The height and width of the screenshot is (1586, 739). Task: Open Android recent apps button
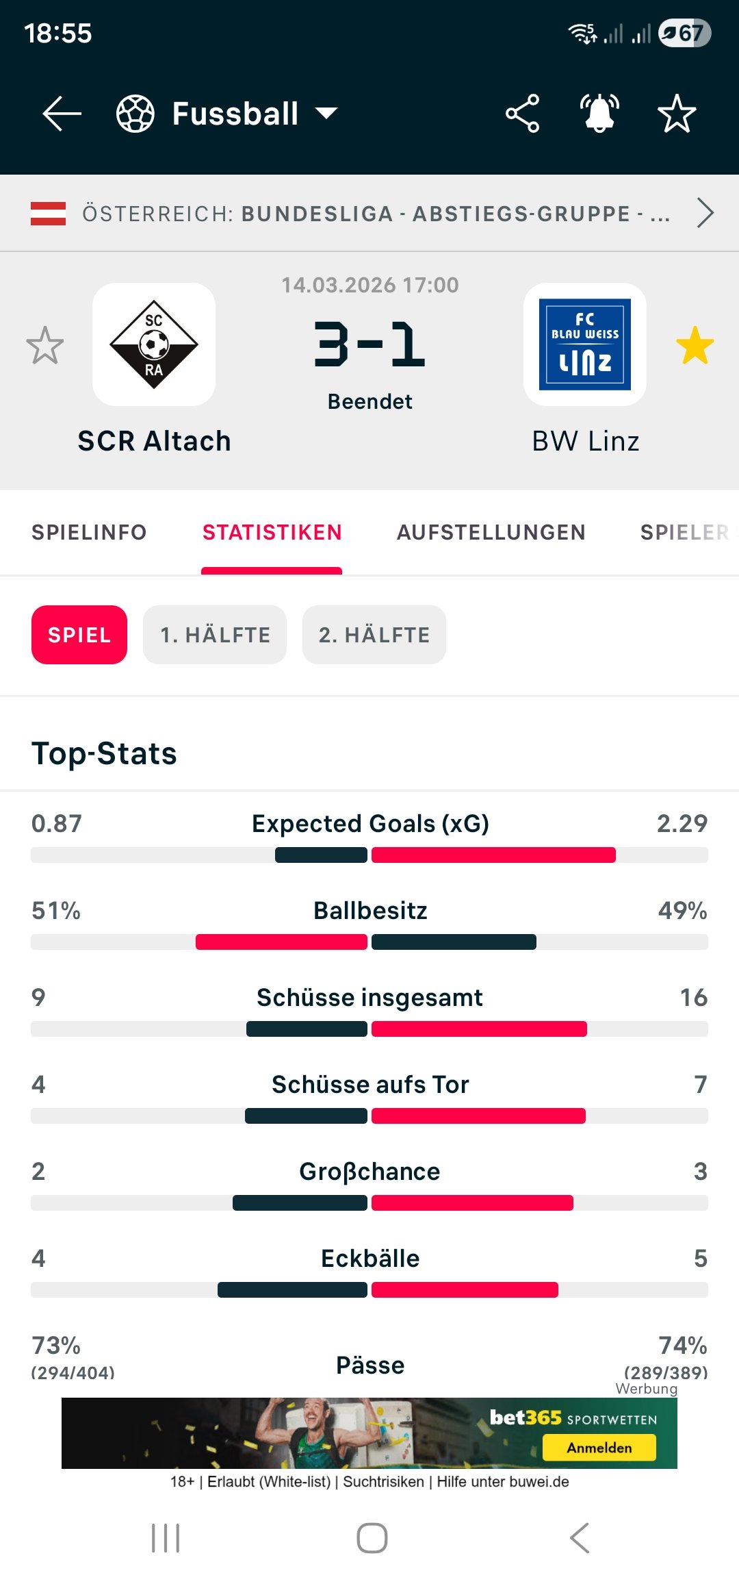coord(166,1538)
